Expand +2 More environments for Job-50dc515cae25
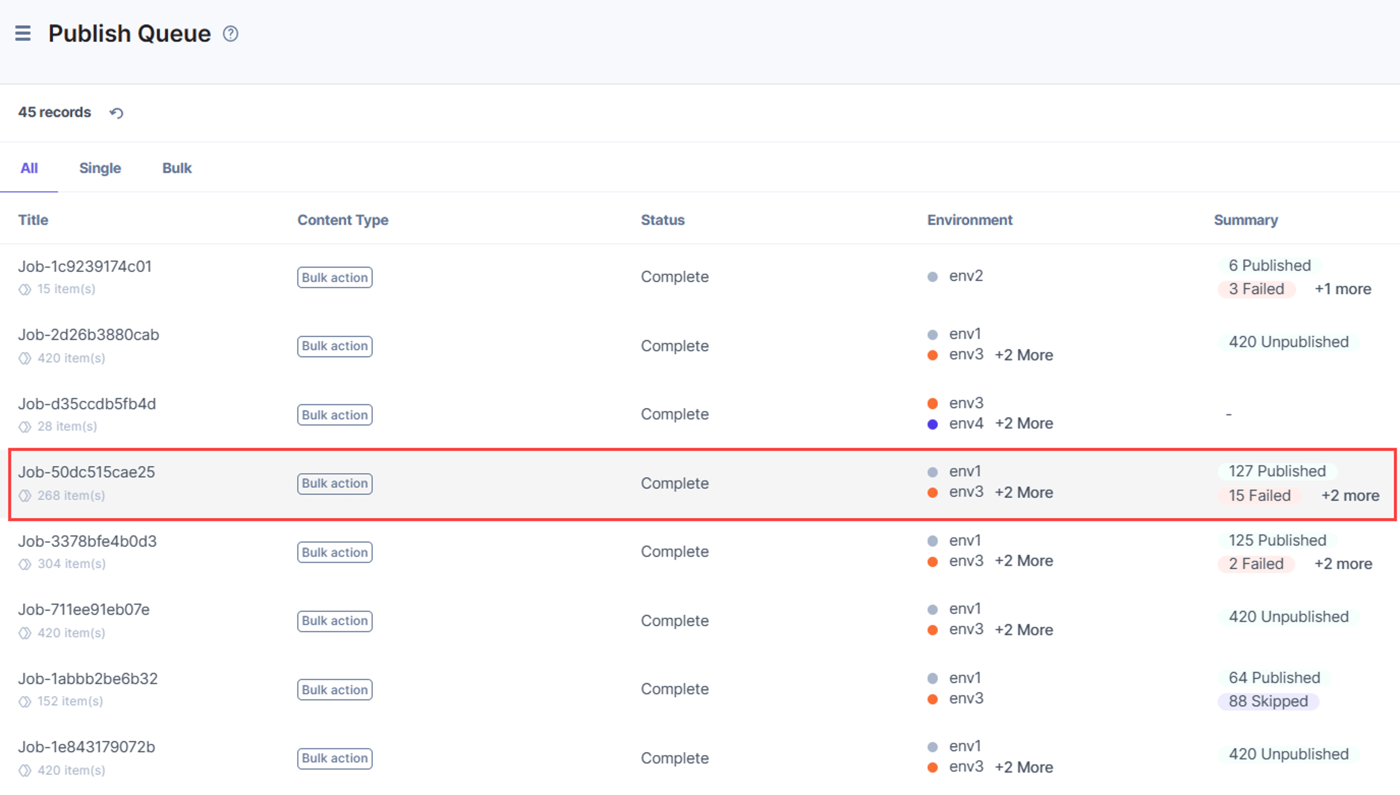 click(1024, 492)
